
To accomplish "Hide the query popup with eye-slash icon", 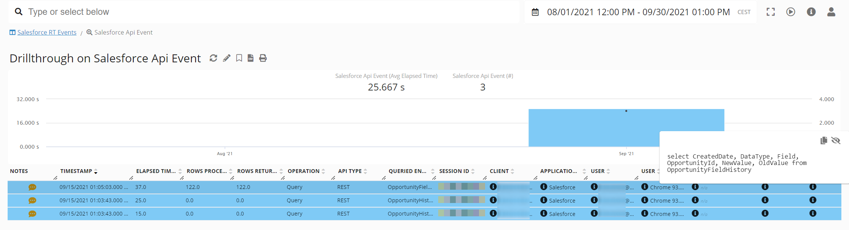I will point(836,141).
